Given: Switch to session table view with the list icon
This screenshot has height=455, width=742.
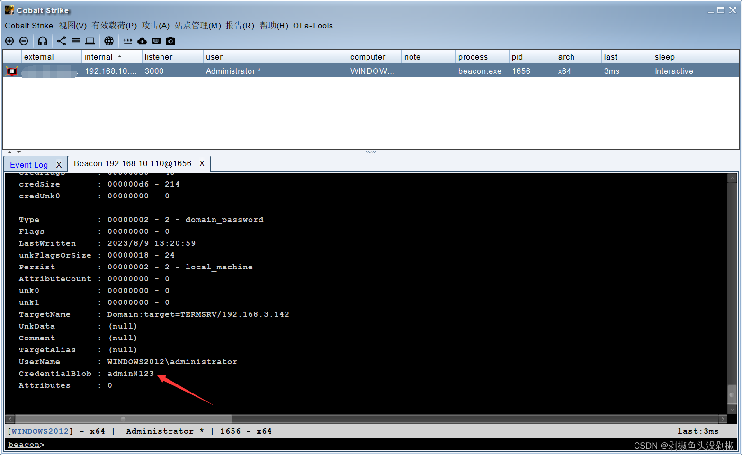Looking at the screenshot, I should [x=76, y=41].
